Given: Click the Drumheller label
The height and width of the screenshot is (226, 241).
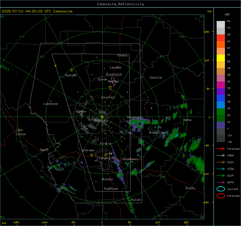Looking at the screenshot, I should 157,132.
